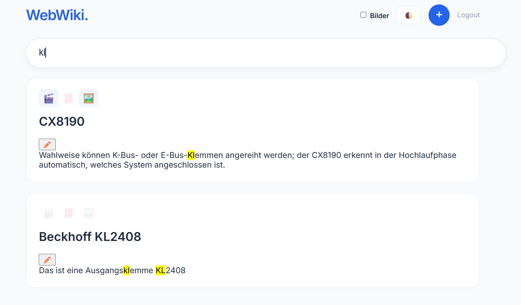Click the highlighted "Kl" in K-Bus Klemmen text
Viewport: 521px width, 305px height.
[x=191, y=155]
